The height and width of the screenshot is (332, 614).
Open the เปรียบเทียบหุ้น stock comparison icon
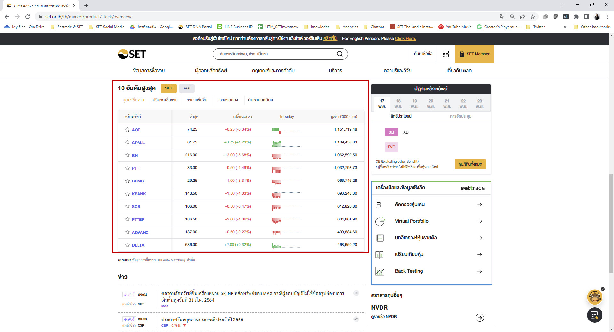[x=380, y=254]
